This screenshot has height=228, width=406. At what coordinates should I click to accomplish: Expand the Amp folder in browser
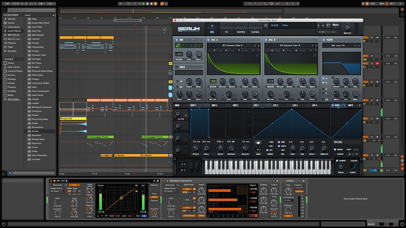pos(26,19)
